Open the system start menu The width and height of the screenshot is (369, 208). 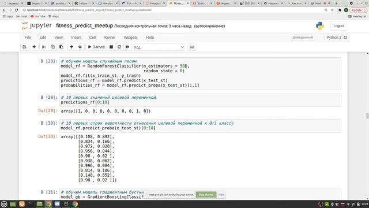coord(4,204)
